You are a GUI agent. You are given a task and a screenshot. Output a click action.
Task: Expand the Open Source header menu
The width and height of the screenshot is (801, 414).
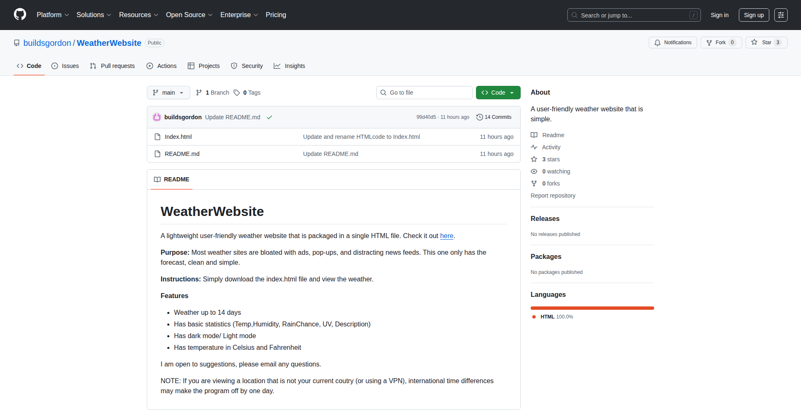click(x=189, y=15)
